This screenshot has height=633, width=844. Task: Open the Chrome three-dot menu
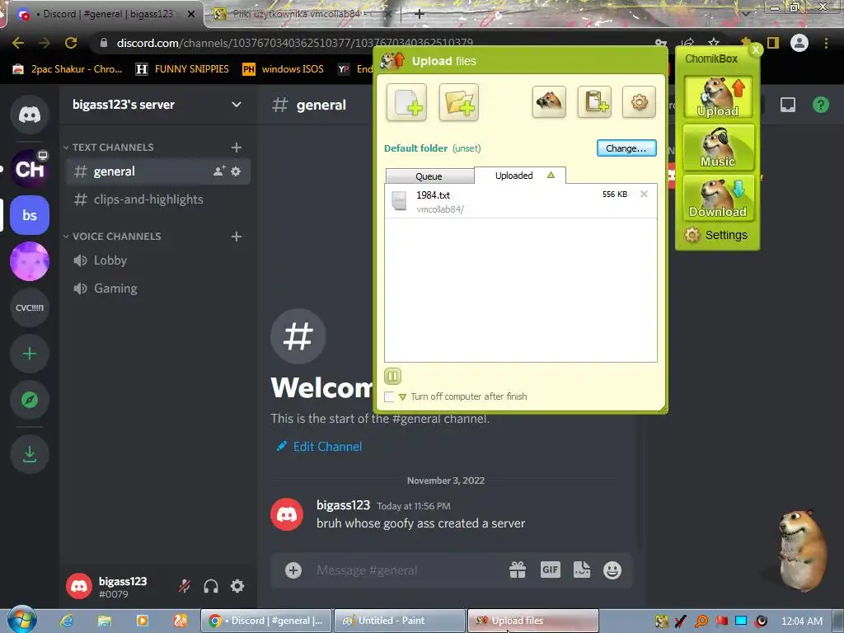(x=826, y=43)
